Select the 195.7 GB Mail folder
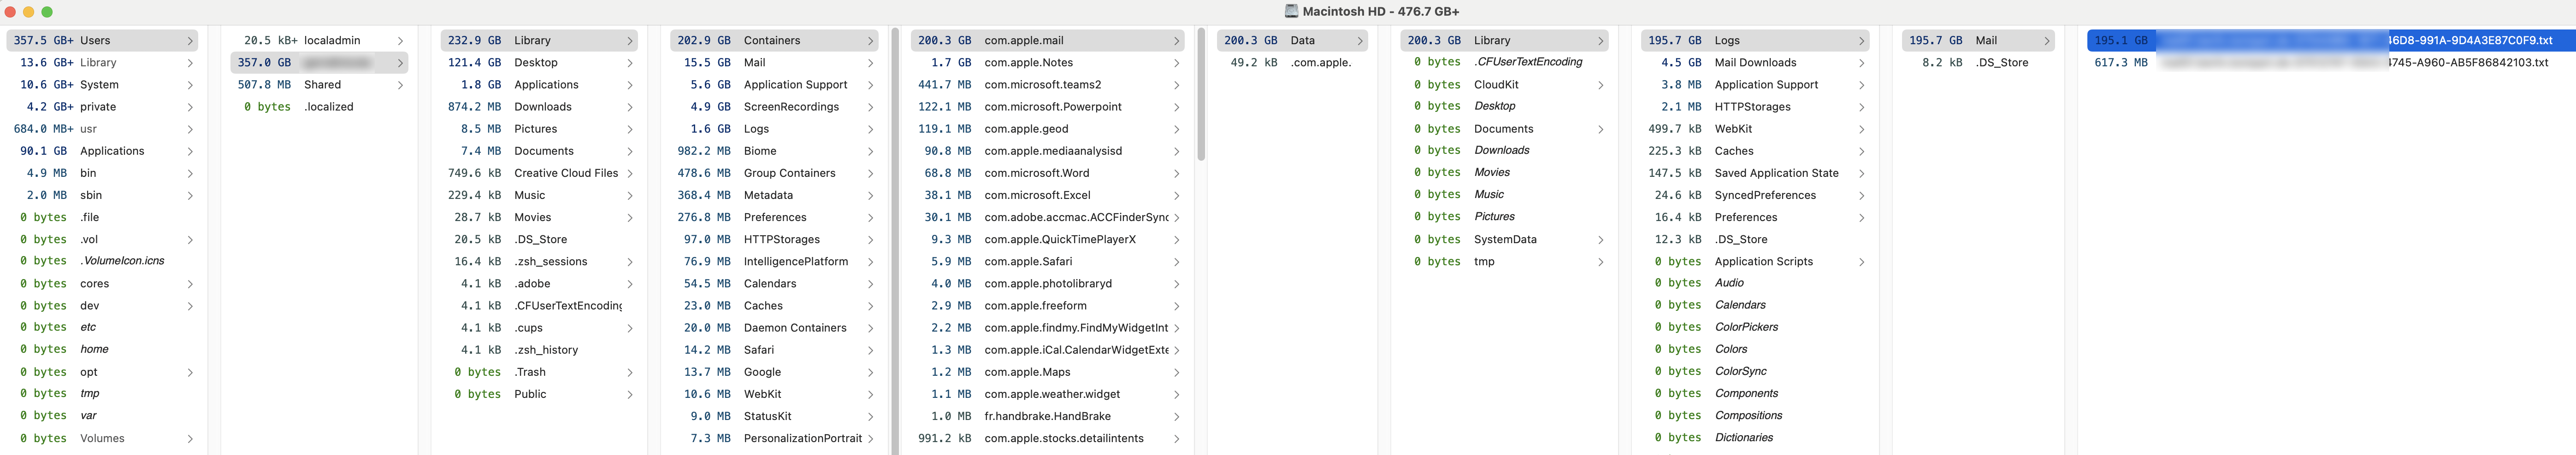The image size is (2576, 455). pos(1978,41)
